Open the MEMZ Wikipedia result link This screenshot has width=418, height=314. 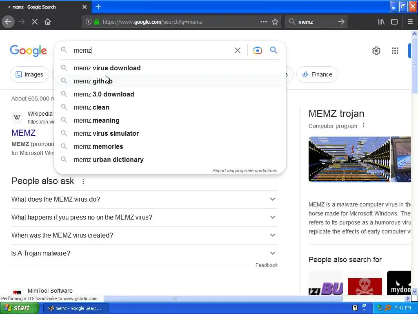coord(23,133)
